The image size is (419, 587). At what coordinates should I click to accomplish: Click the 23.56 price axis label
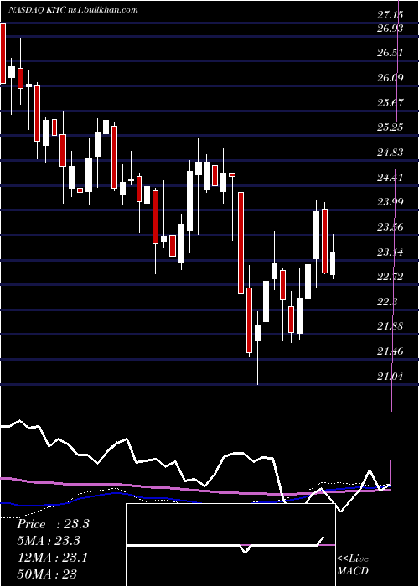point(391,227)
